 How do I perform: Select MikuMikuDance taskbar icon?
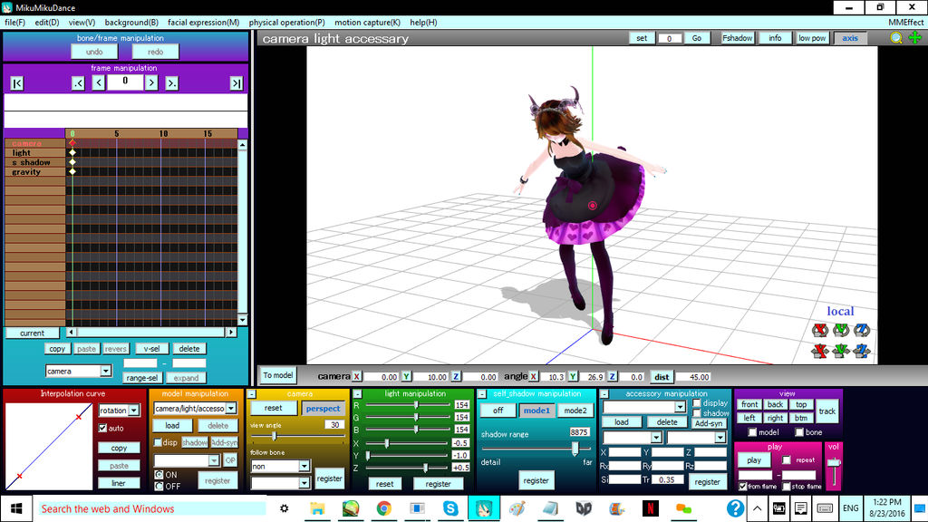(484, 508)
